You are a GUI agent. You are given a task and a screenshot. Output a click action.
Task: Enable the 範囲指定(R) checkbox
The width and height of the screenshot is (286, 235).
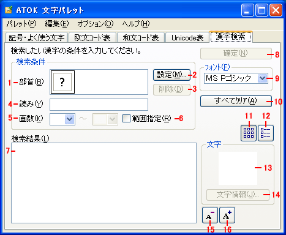[x=126, y=118]
